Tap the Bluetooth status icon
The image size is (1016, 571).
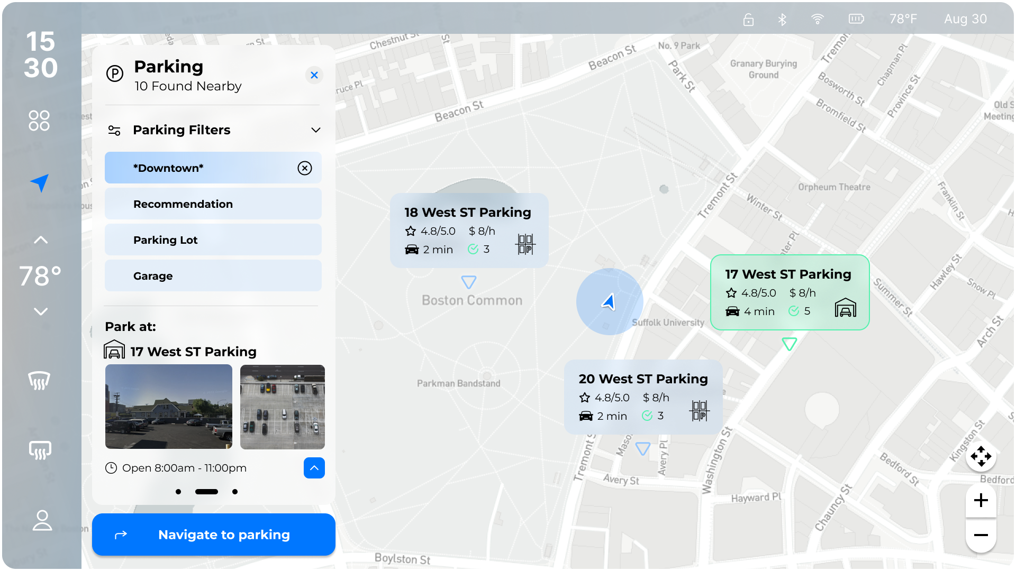click(782, 20)
